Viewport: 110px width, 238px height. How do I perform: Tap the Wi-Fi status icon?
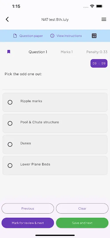tap(92, 6)
